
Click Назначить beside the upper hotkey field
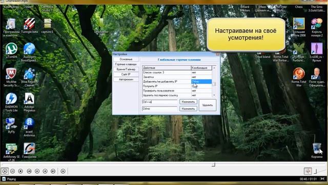(x=188, y=102)
